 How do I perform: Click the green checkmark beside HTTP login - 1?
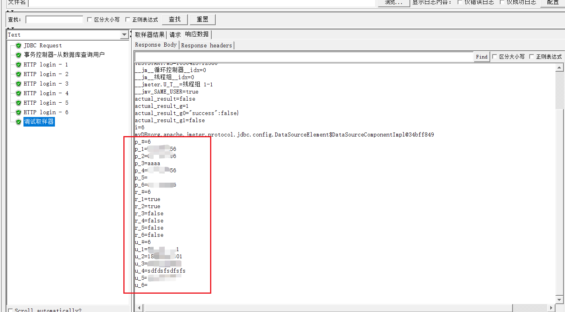(18, 64)
